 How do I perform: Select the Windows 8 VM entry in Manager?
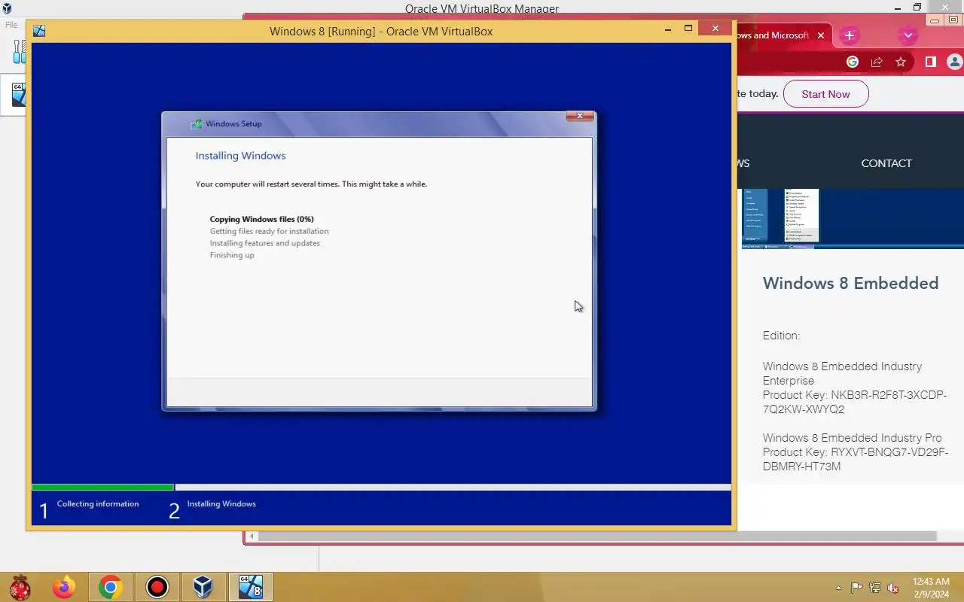[x=14, y=94]
